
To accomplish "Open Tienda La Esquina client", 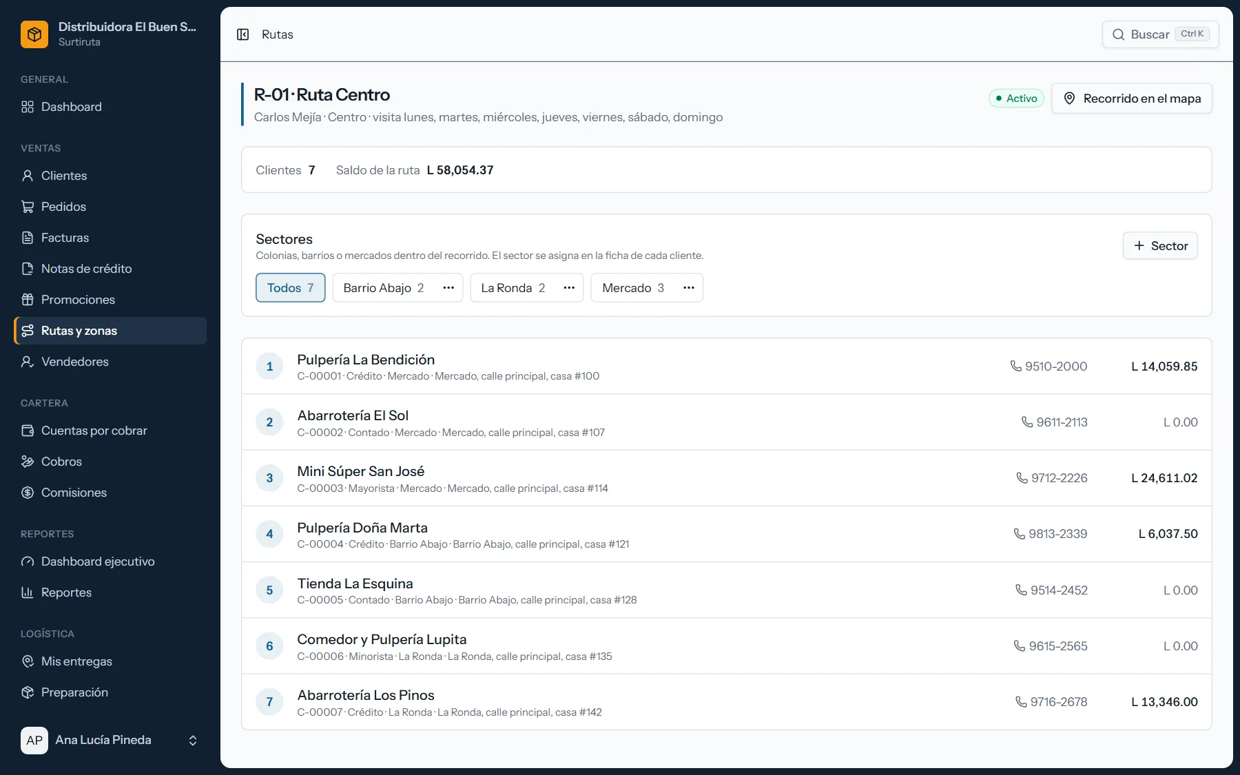I will (727, 590).
